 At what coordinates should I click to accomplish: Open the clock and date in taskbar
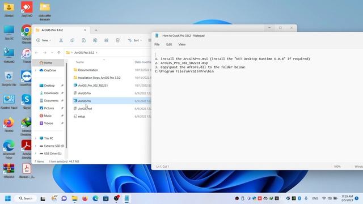click(347, 198)
